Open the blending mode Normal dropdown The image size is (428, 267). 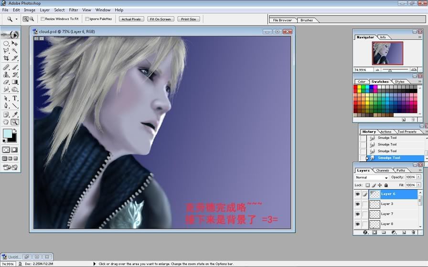coord(372,177)
